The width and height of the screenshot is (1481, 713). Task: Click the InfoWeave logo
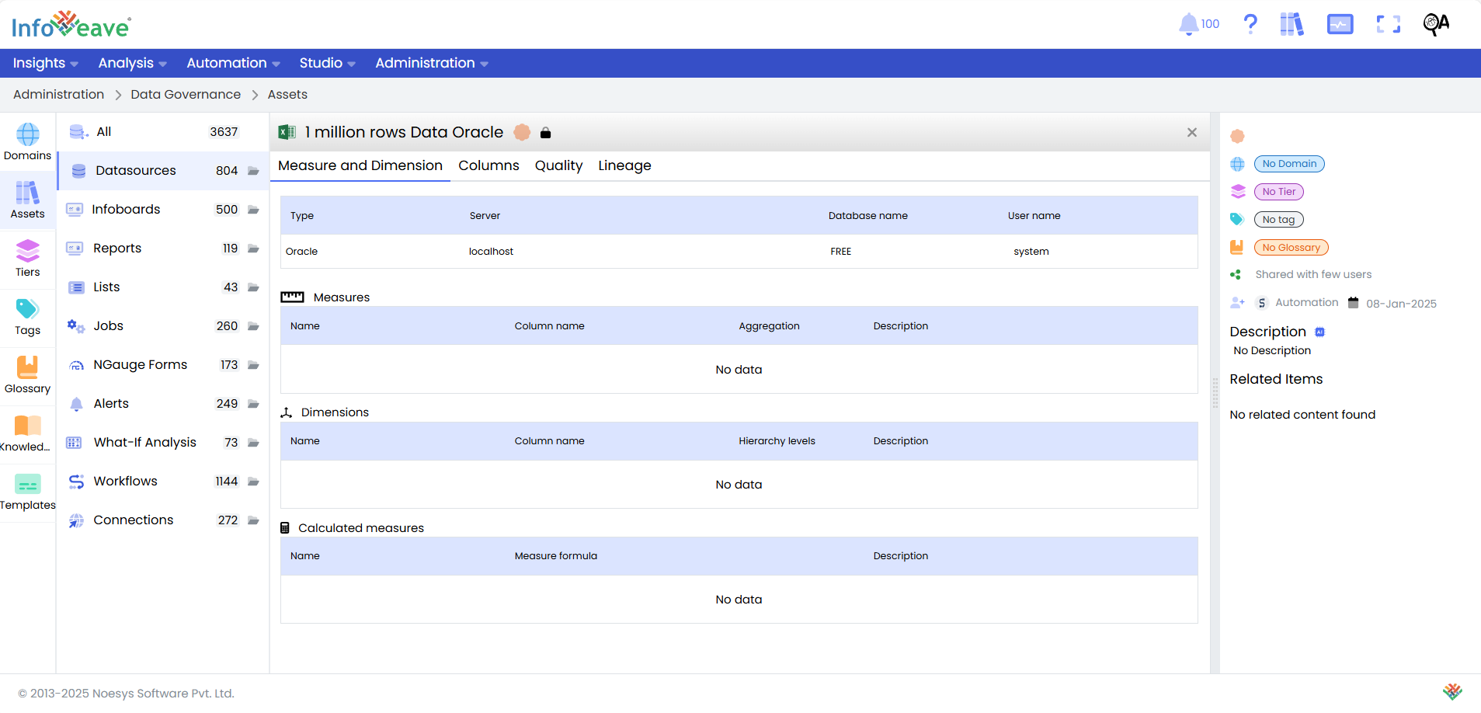71,25
